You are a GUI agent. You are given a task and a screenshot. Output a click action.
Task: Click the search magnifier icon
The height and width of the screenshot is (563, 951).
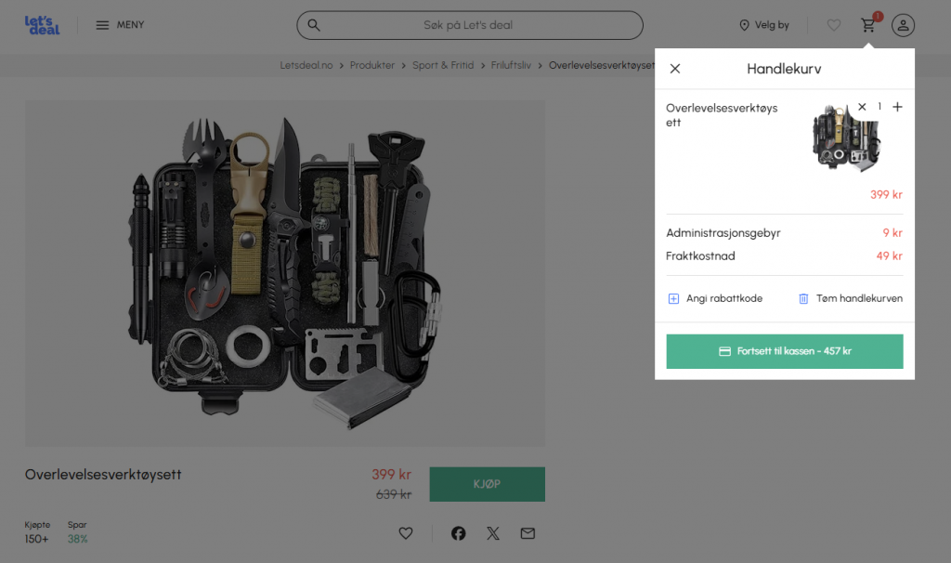click(314, 25)
